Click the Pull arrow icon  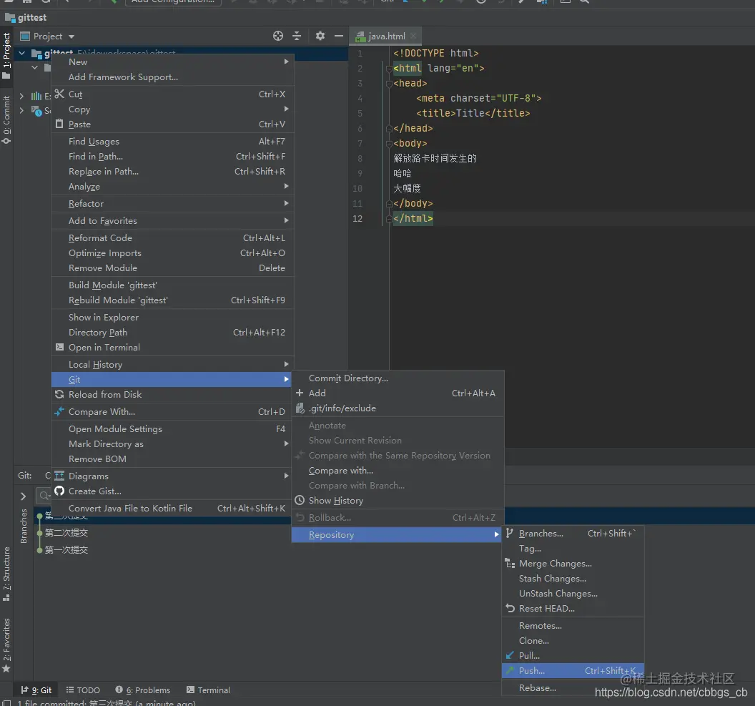[510, 655]
